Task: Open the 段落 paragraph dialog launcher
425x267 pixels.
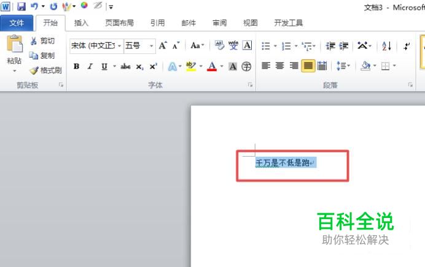Action: coord(410,85)
